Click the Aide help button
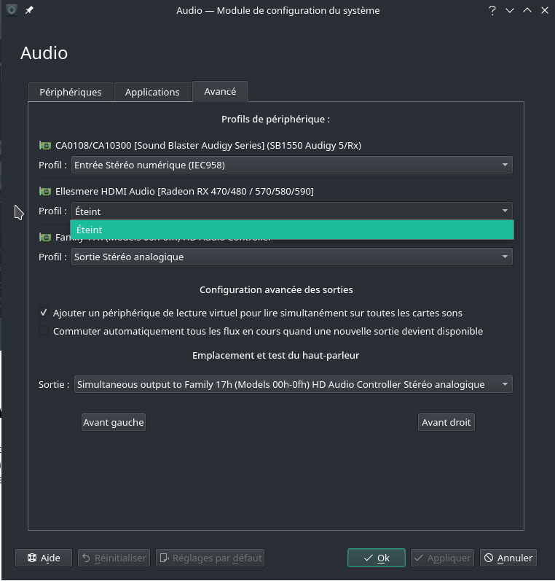Image resolution: width=555 pixels, height=581 pixels. tap(44, 558)
